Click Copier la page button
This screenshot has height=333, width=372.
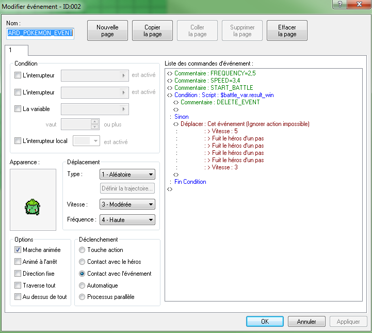pos(152,30)
